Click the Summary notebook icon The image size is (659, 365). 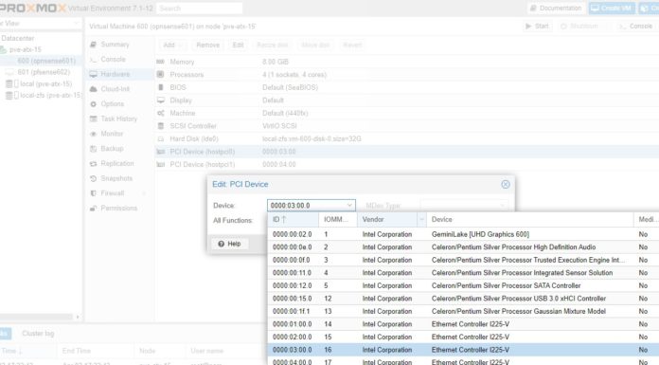click(x=94, y=45)
